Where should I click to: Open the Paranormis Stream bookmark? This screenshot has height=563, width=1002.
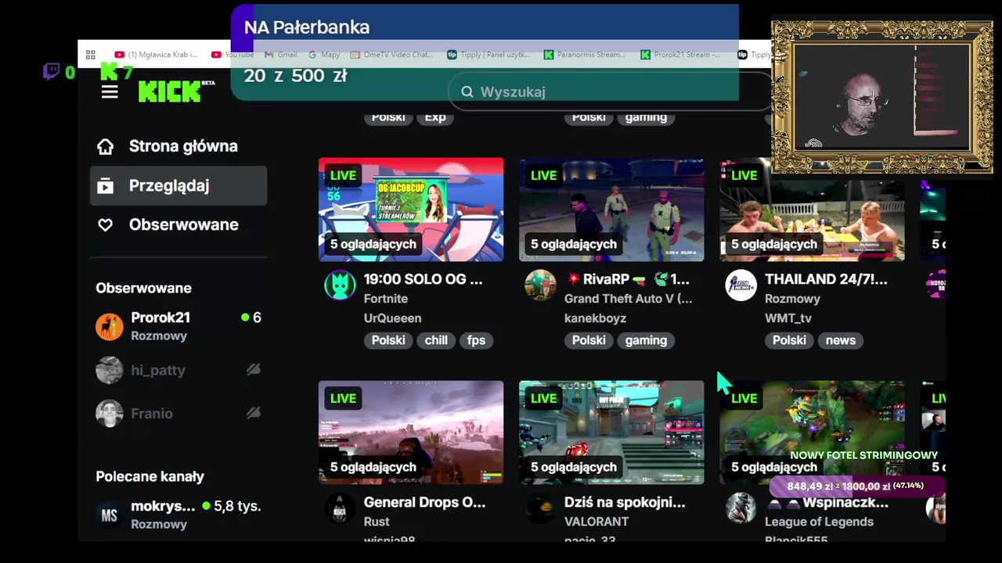click(x=585, y=55)
